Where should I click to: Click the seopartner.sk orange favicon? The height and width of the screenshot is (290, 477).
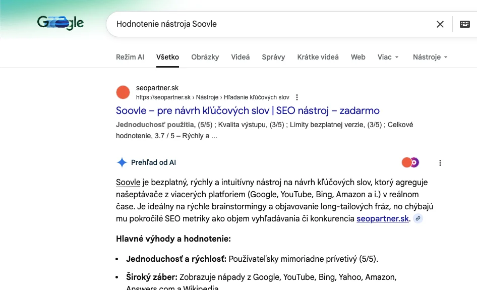pyautogui.click(x=123, y=92)
